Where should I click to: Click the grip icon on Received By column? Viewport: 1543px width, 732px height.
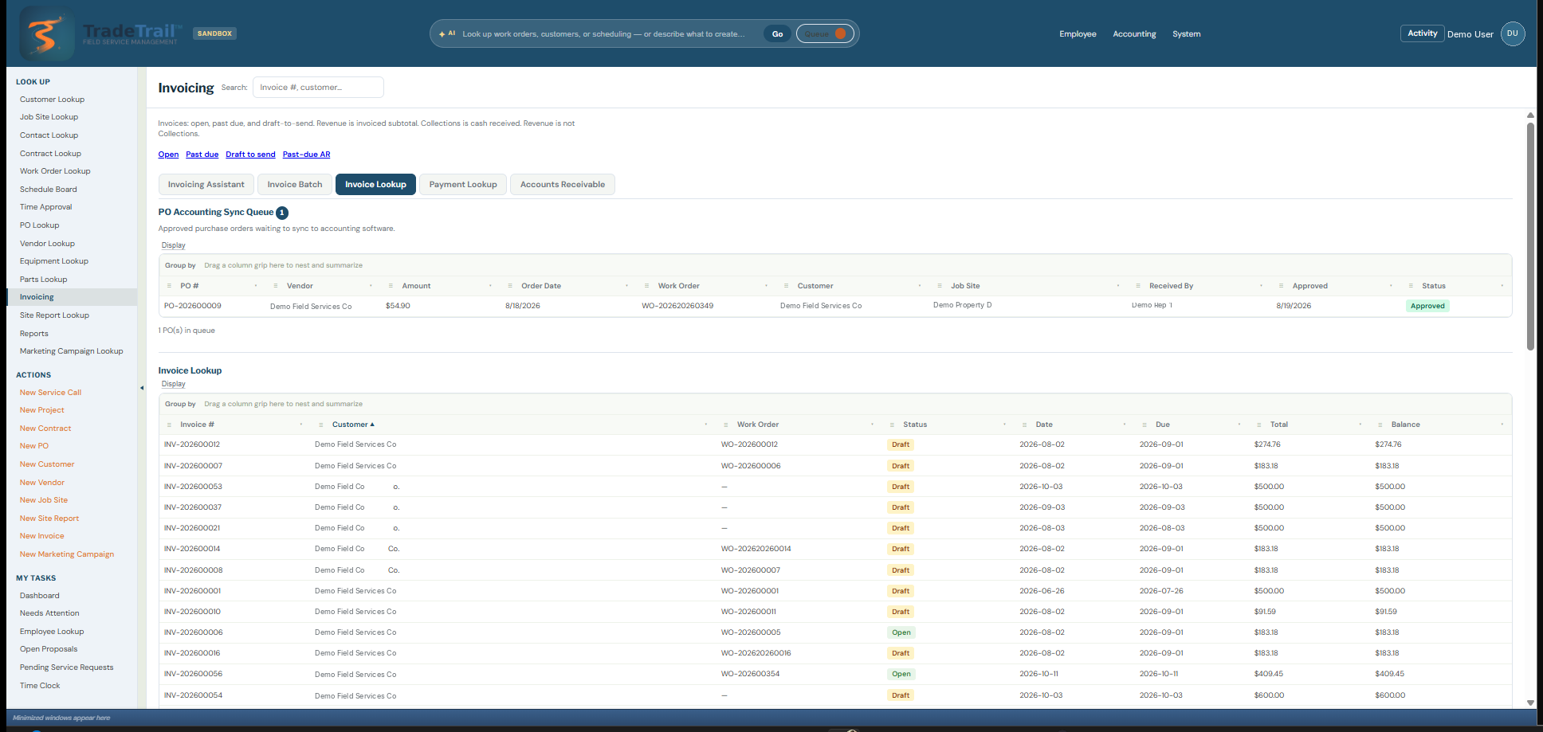pyautogui.click(x=1138, y=286)
